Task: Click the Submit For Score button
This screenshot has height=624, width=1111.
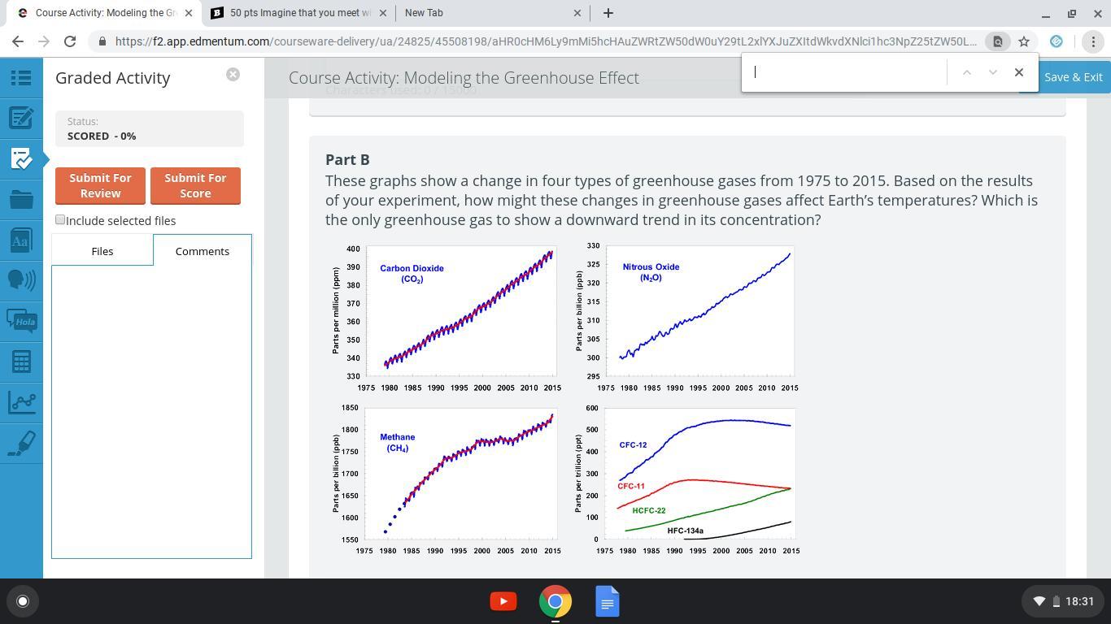Action: pos(195,185)
